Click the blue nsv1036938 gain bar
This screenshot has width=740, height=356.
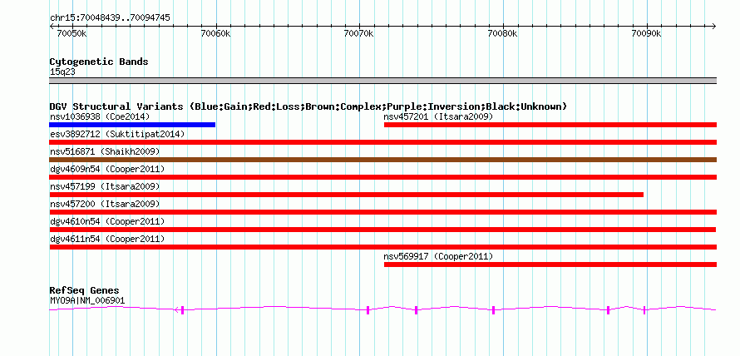tap(132, 125)
